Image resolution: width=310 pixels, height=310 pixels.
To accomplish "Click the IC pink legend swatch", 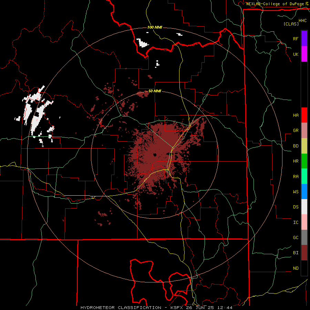I will pyautogui.click(x=304, y=222).
